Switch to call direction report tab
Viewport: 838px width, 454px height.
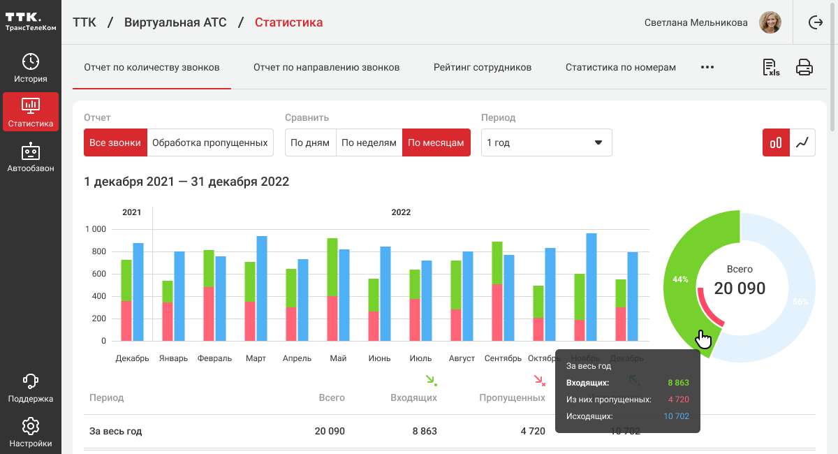[x=326, y=68]
